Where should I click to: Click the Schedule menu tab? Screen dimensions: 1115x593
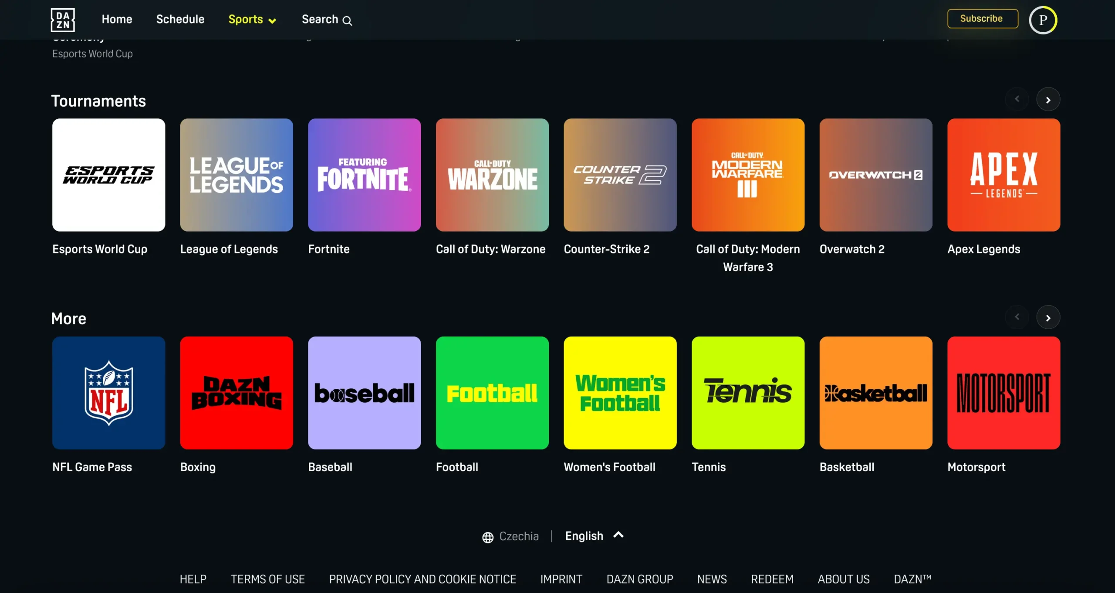point(181,20)
